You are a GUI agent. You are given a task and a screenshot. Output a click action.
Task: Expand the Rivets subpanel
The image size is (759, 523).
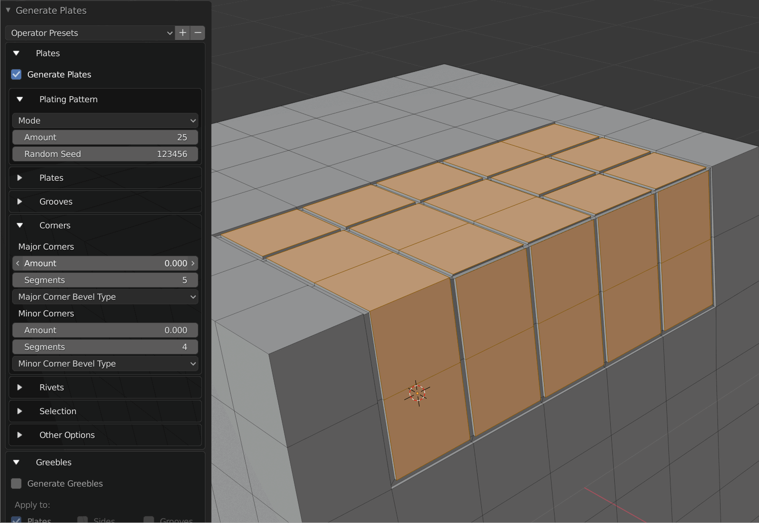tap(20, 387)
